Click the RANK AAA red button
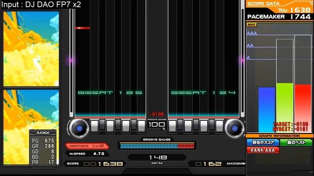 pos(263,150)
